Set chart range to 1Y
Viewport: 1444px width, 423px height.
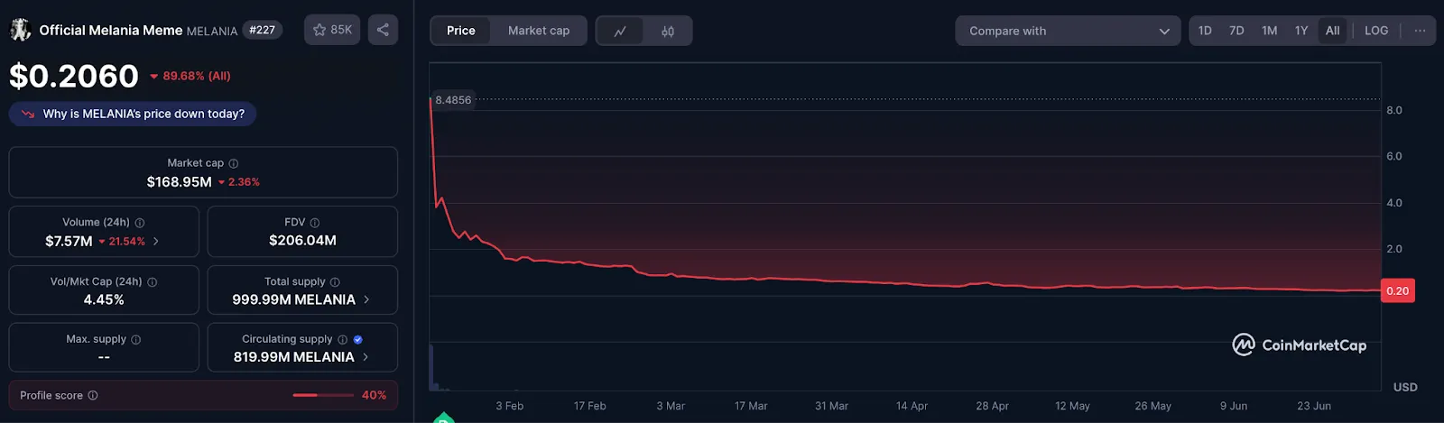[1301, 31]
